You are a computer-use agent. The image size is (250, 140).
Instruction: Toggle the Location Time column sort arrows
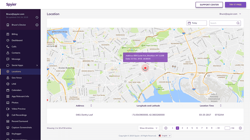221,106
